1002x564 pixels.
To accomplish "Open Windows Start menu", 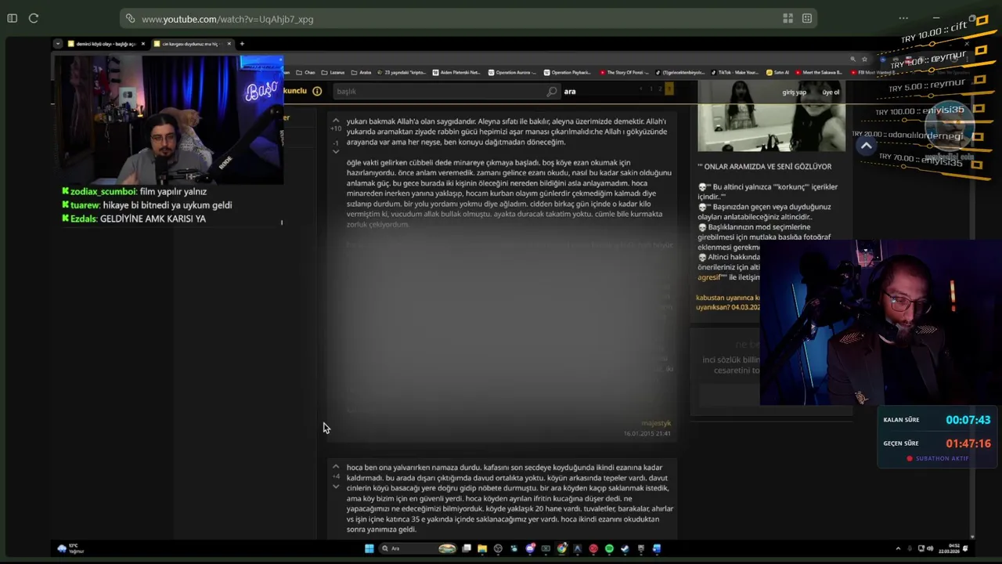I will pos(369,548).
